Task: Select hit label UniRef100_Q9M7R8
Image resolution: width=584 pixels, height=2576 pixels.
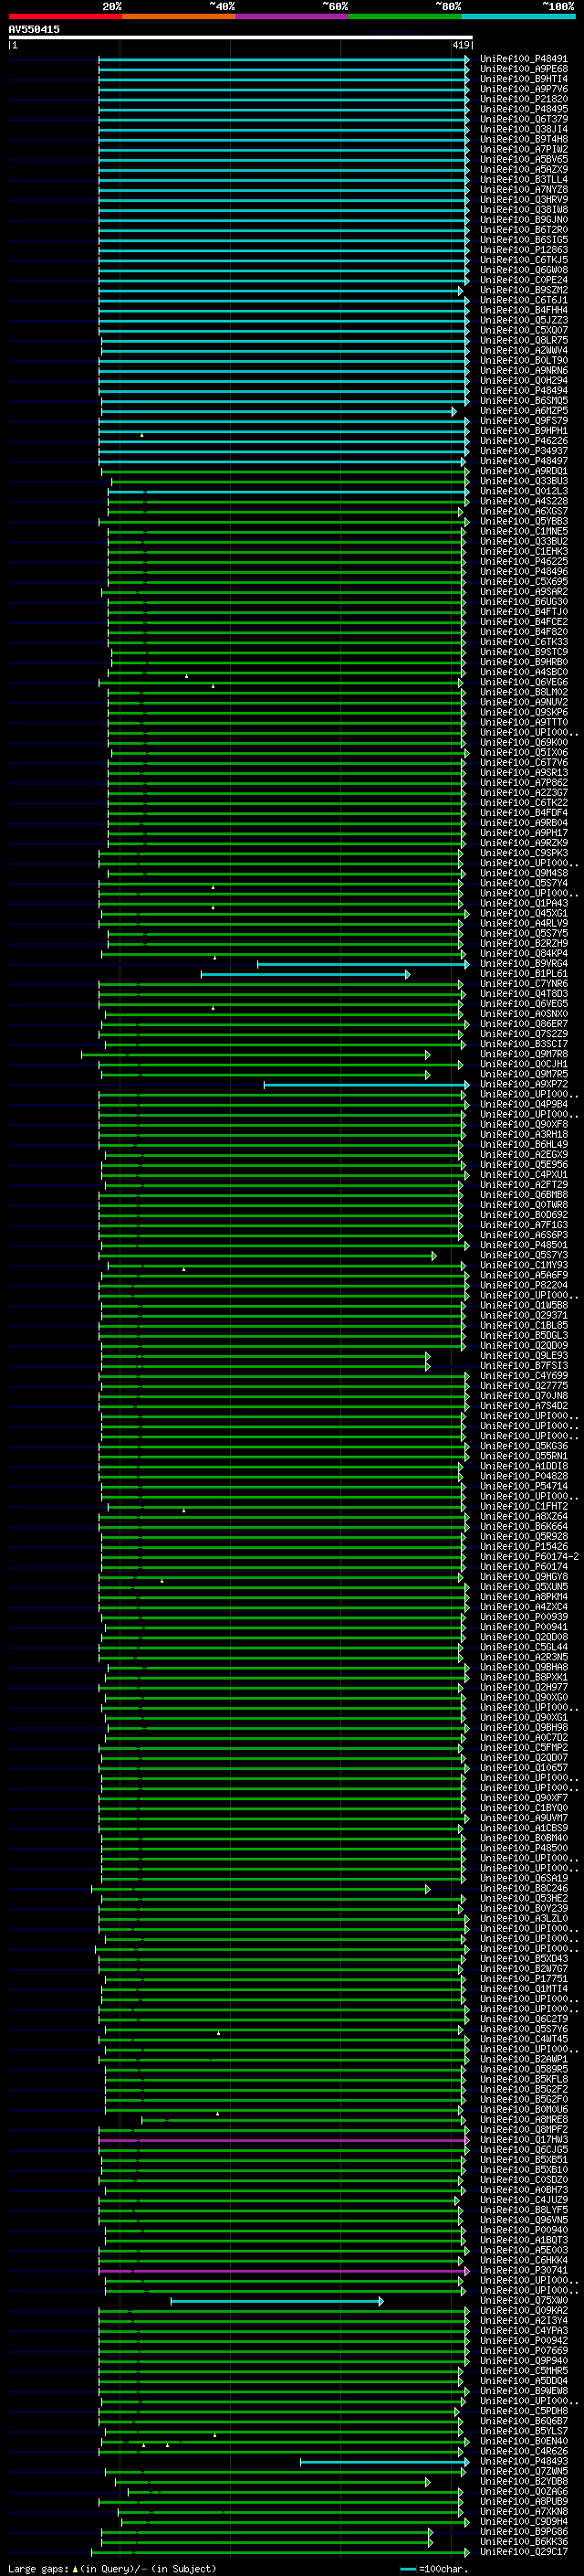Action: point(523,1054)
